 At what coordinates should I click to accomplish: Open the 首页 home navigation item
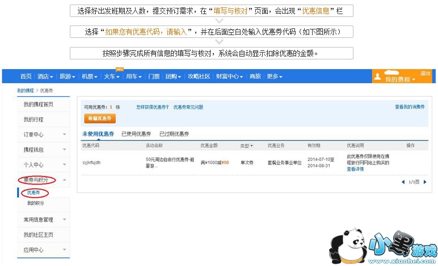26,76
